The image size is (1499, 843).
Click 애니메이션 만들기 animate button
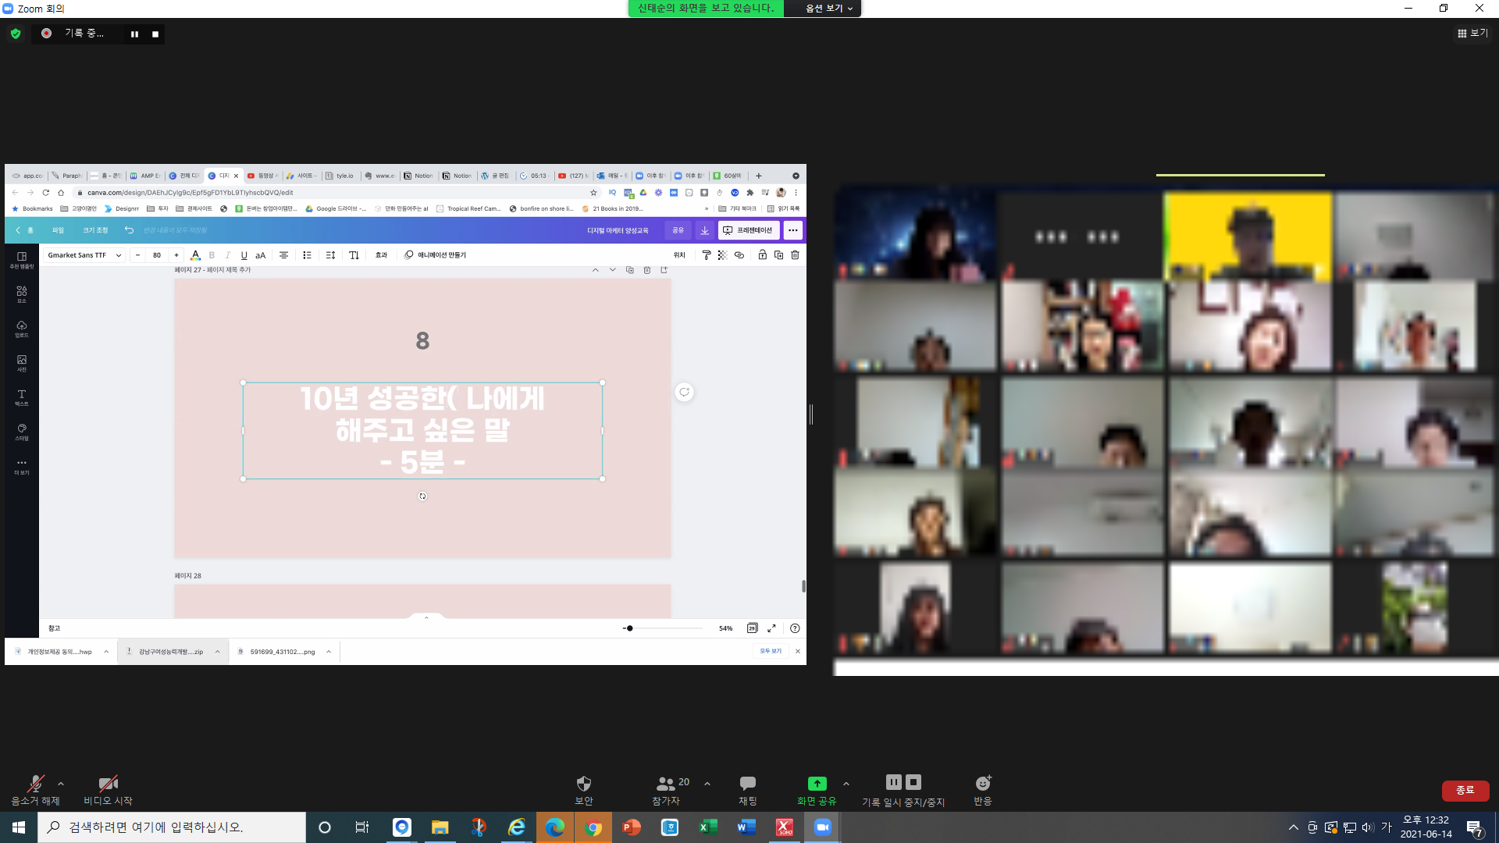(435, 255)
